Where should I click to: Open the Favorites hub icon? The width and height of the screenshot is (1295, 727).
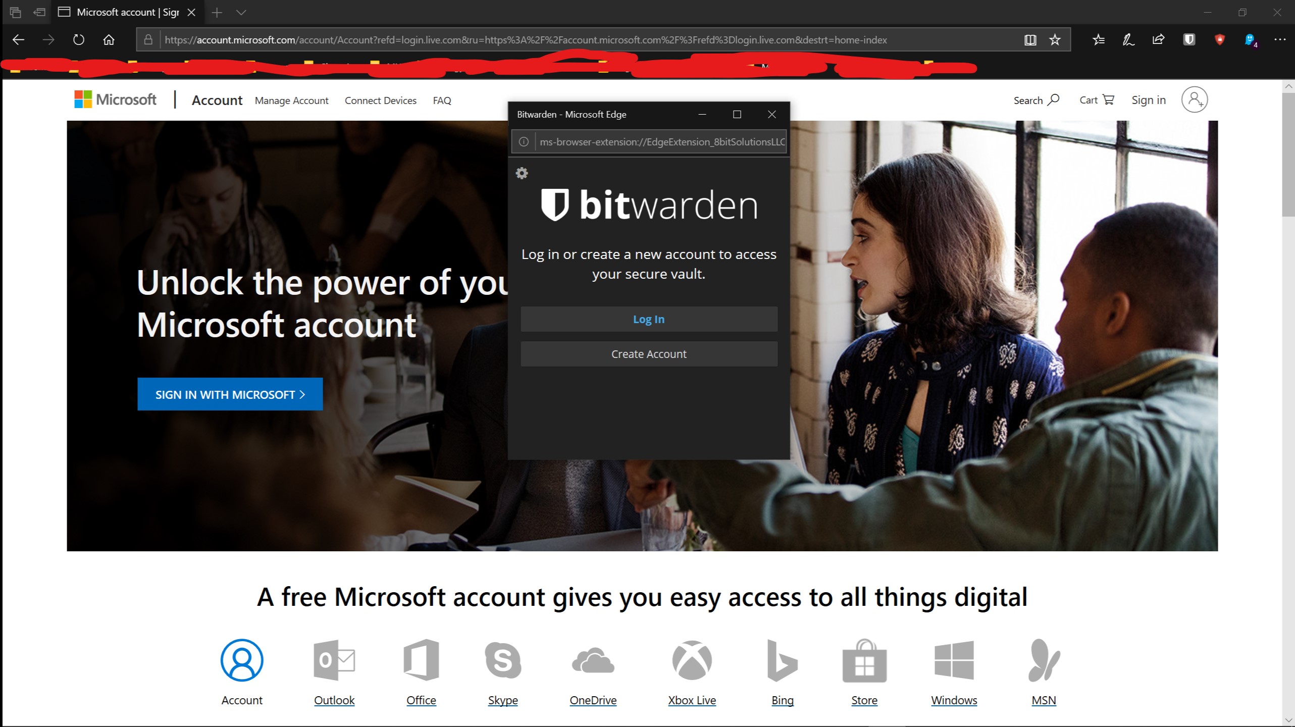pos(1098,40)
